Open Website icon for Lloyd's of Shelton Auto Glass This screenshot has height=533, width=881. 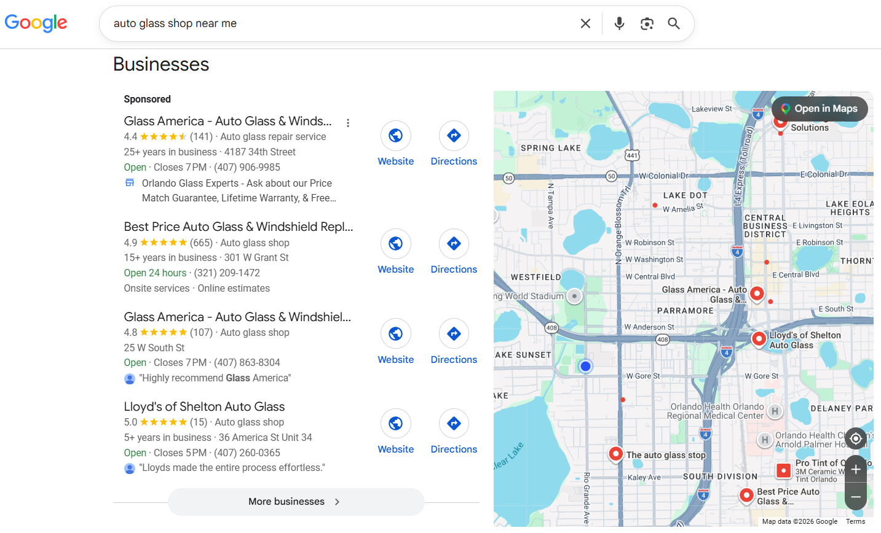coord(396,423)
